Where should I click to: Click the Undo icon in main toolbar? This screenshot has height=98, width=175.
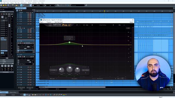pos(58,5)
